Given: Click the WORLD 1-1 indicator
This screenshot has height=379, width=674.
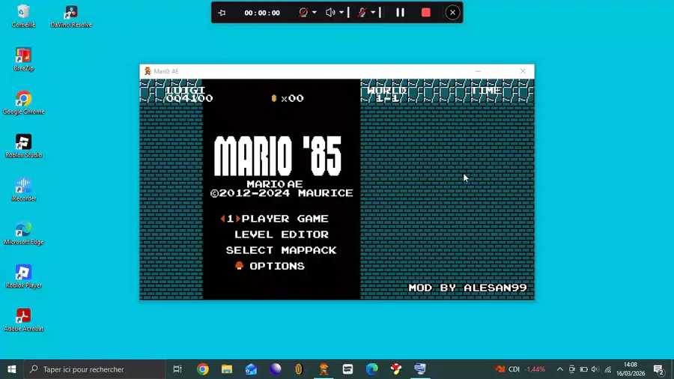Looking at the screenshot, I should click(387, 94).
